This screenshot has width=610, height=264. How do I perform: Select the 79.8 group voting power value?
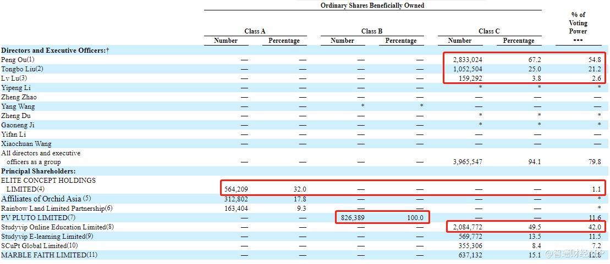[x=595, y=162]
